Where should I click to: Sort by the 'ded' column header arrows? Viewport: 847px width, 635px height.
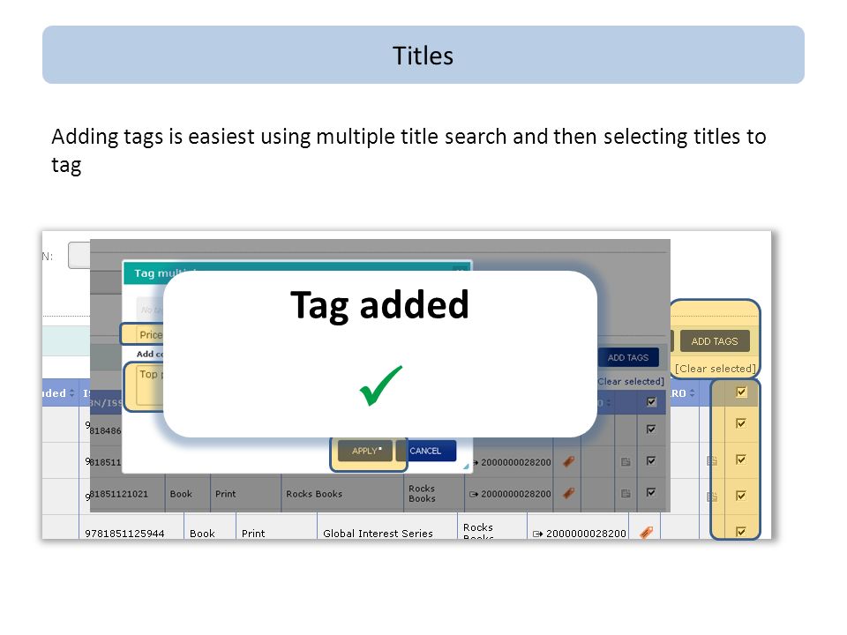coord(71,393)
